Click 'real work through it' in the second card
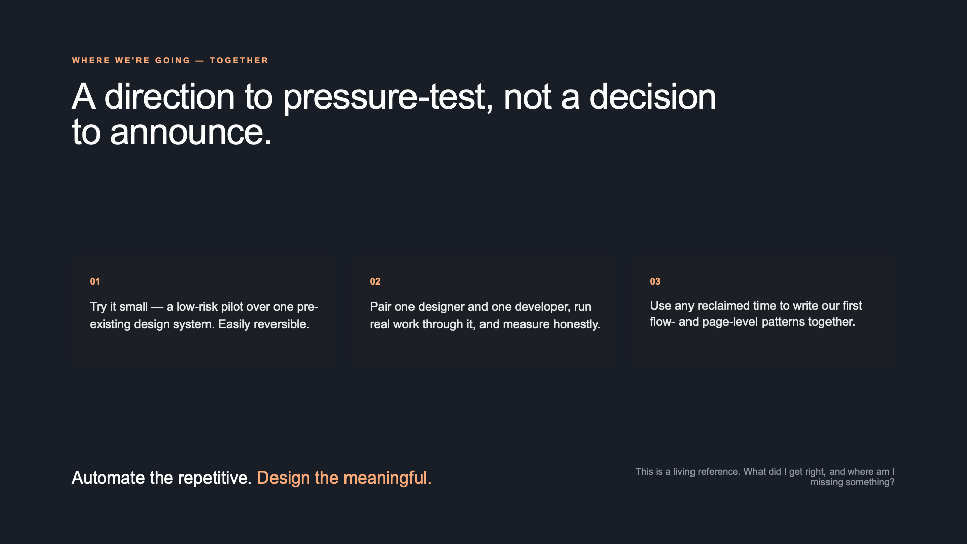967x544 pixels. [422, 324]
